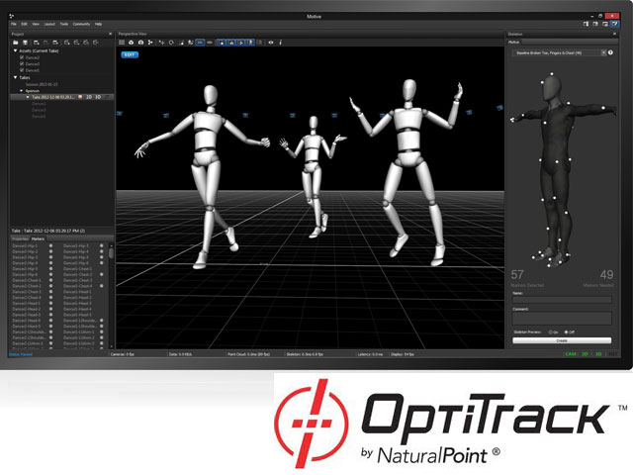Click the white dot beside Dance1-Chest-4
Screen dimensions: 633x475
tap(101, 286)
